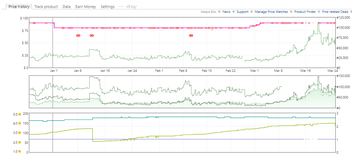
Task: Click the arrow icon before ebay
Action: coord(121,7)
